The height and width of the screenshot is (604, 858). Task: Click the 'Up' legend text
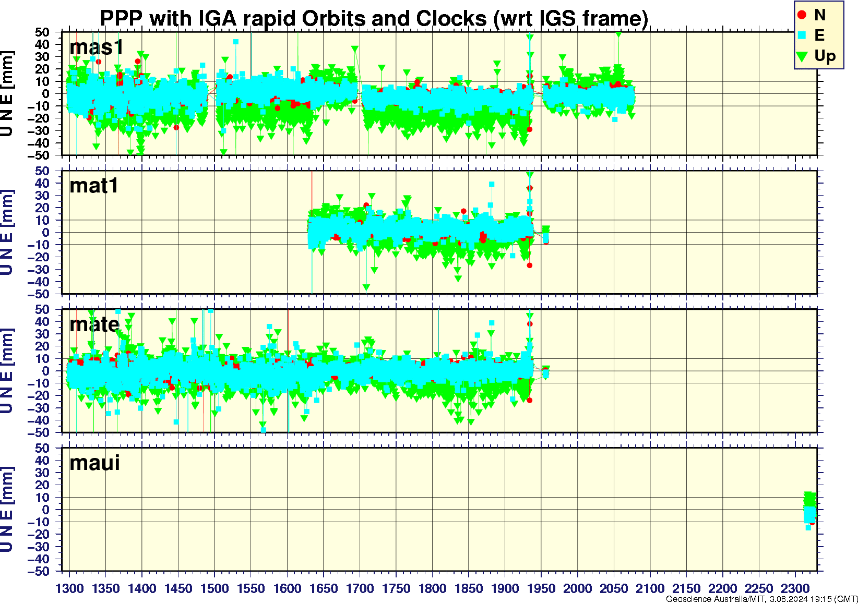pos(825,56)
